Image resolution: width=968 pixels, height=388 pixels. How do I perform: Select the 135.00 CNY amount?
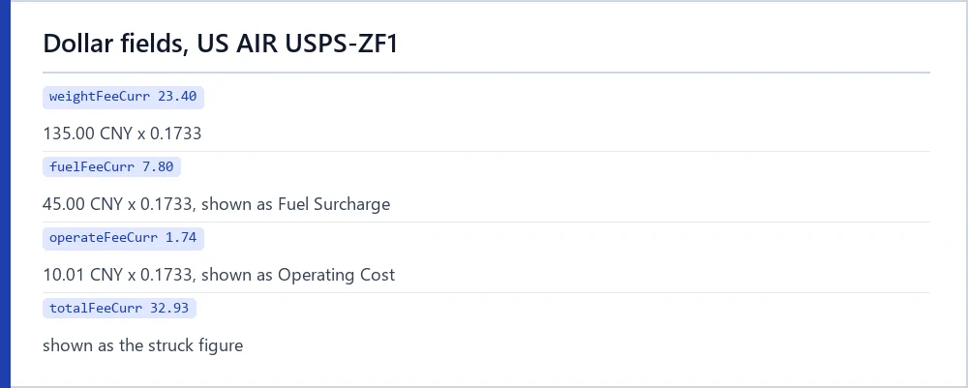point(88,134)
